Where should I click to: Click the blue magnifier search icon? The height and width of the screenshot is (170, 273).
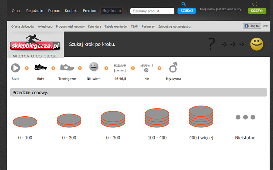[x=184, y=4]
